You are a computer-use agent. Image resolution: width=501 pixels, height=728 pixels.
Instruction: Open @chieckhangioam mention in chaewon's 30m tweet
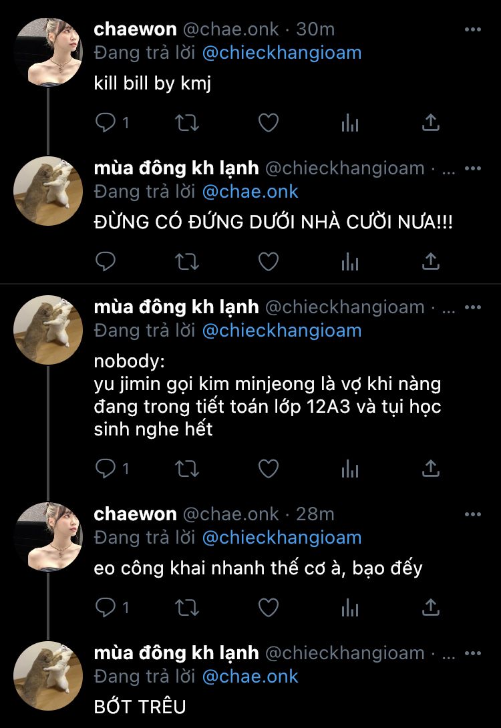pyautogui.click(x=282, y=53)
